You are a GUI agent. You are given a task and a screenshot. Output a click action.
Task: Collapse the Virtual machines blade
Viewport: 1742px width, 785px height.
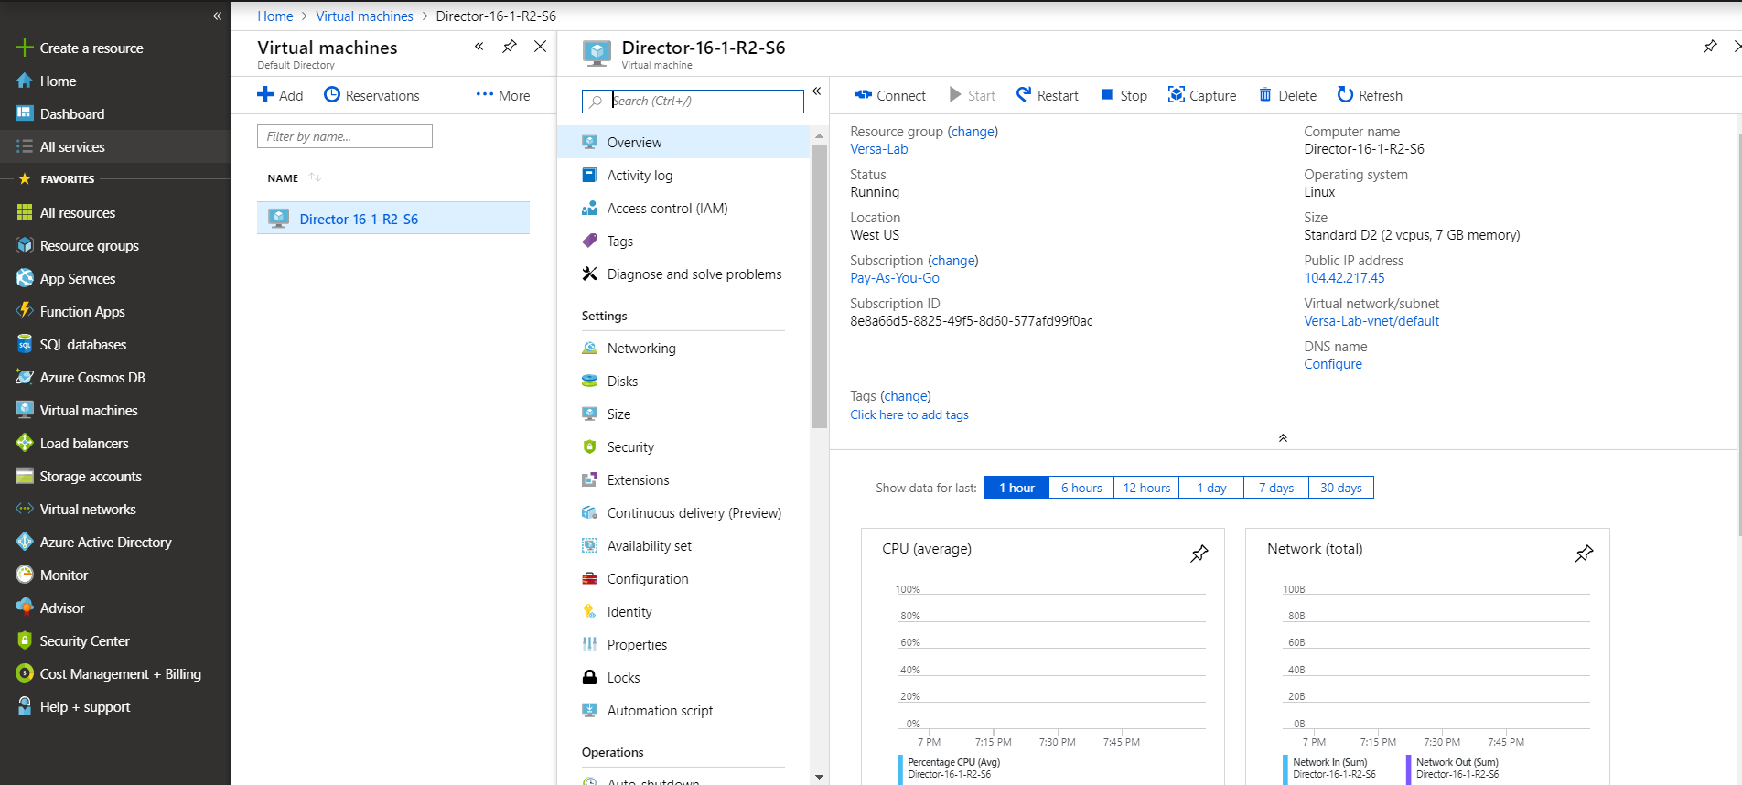[479, 47]
